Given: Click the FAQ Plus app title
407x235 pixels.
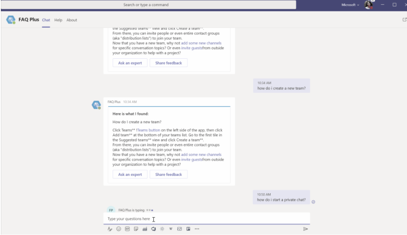Looking at the screenshot, I should 29,20.
